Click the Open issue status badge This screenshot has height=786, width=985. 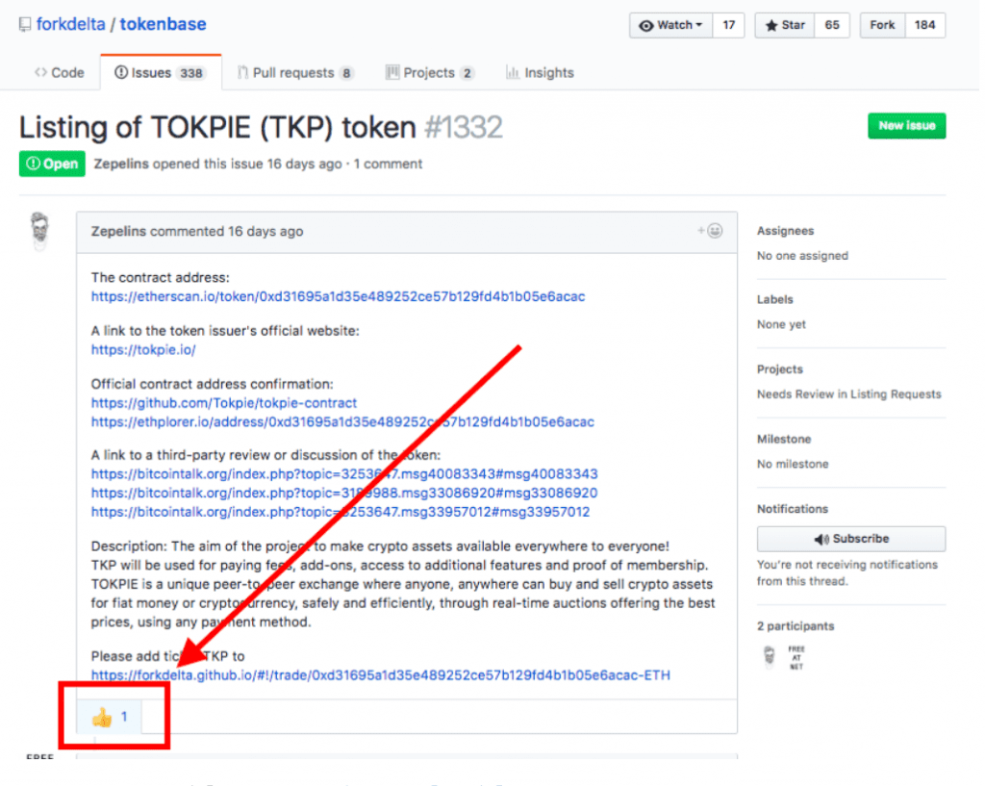click(x=52, y=164)
